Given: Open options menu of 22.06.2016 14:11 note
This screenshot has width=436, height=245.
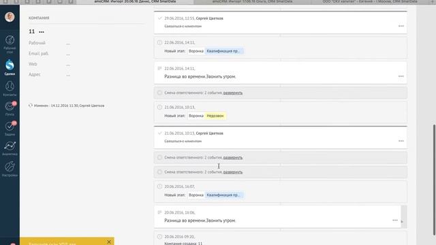Looking at the screenshot, I should [x=401, y=76].
